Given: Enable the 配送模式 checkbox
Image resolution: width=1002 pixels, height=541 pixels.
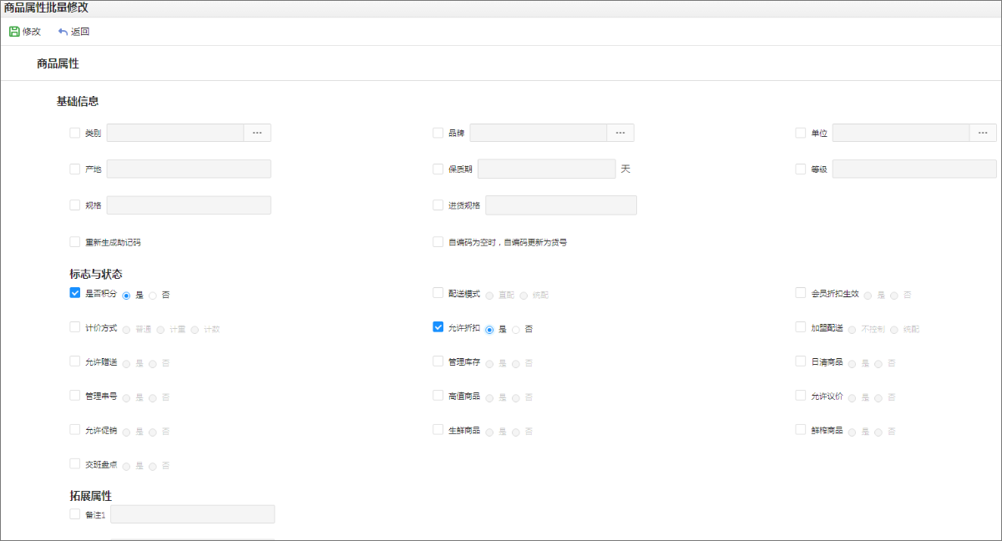Looking at the screenshot, I should click(438, 293).
